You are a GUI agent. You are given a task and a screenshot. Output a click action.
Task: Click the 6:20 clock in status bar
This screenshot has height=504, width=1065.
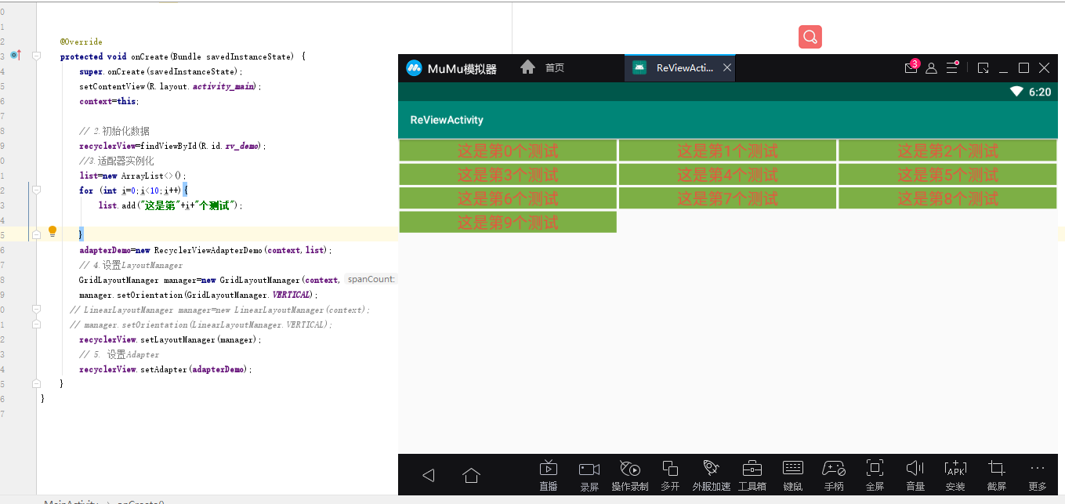(1040, 92)
